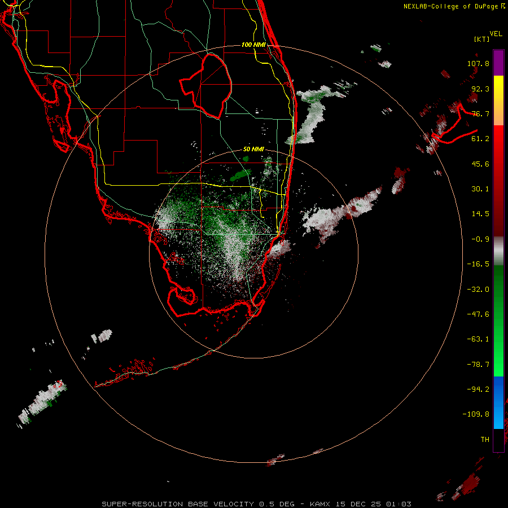
Task: Click the 76.7 legend value
Action: click(480, 113)
